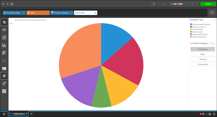Toggle the Accessories slicer option
217x117 pixels.
(203, 49)
